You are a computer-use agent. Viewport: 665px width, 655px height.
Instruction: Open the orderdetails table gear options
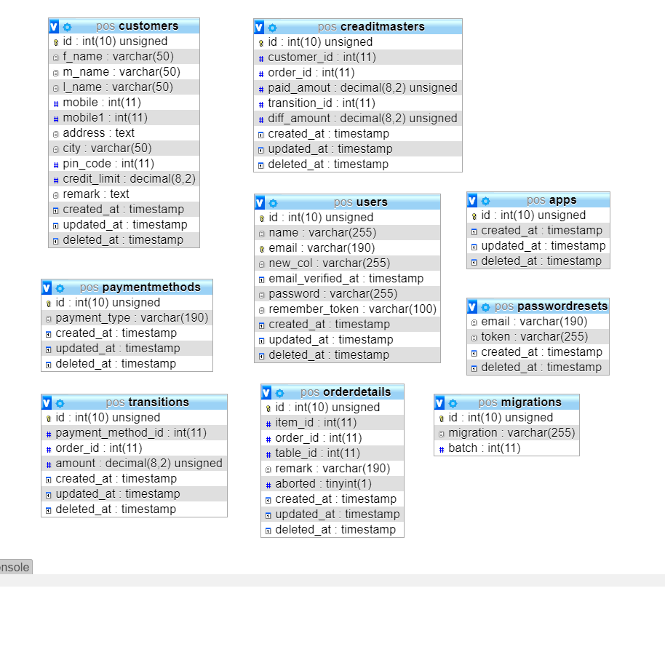(279, 393)
